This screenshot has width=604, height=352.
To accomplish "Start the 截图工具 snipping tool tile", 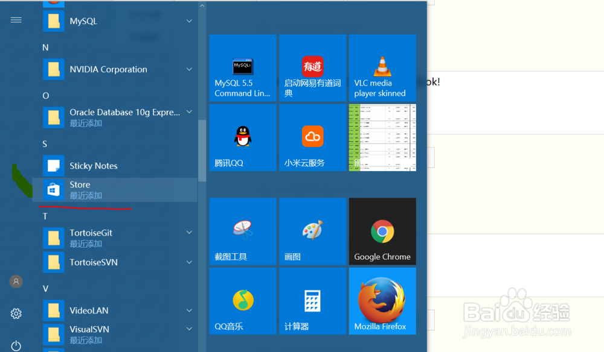I will pos(242,231).
